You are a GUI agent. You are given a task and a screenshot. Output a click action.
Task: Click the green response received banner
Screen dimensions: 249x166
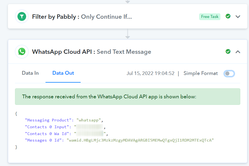tap(127, 97)
